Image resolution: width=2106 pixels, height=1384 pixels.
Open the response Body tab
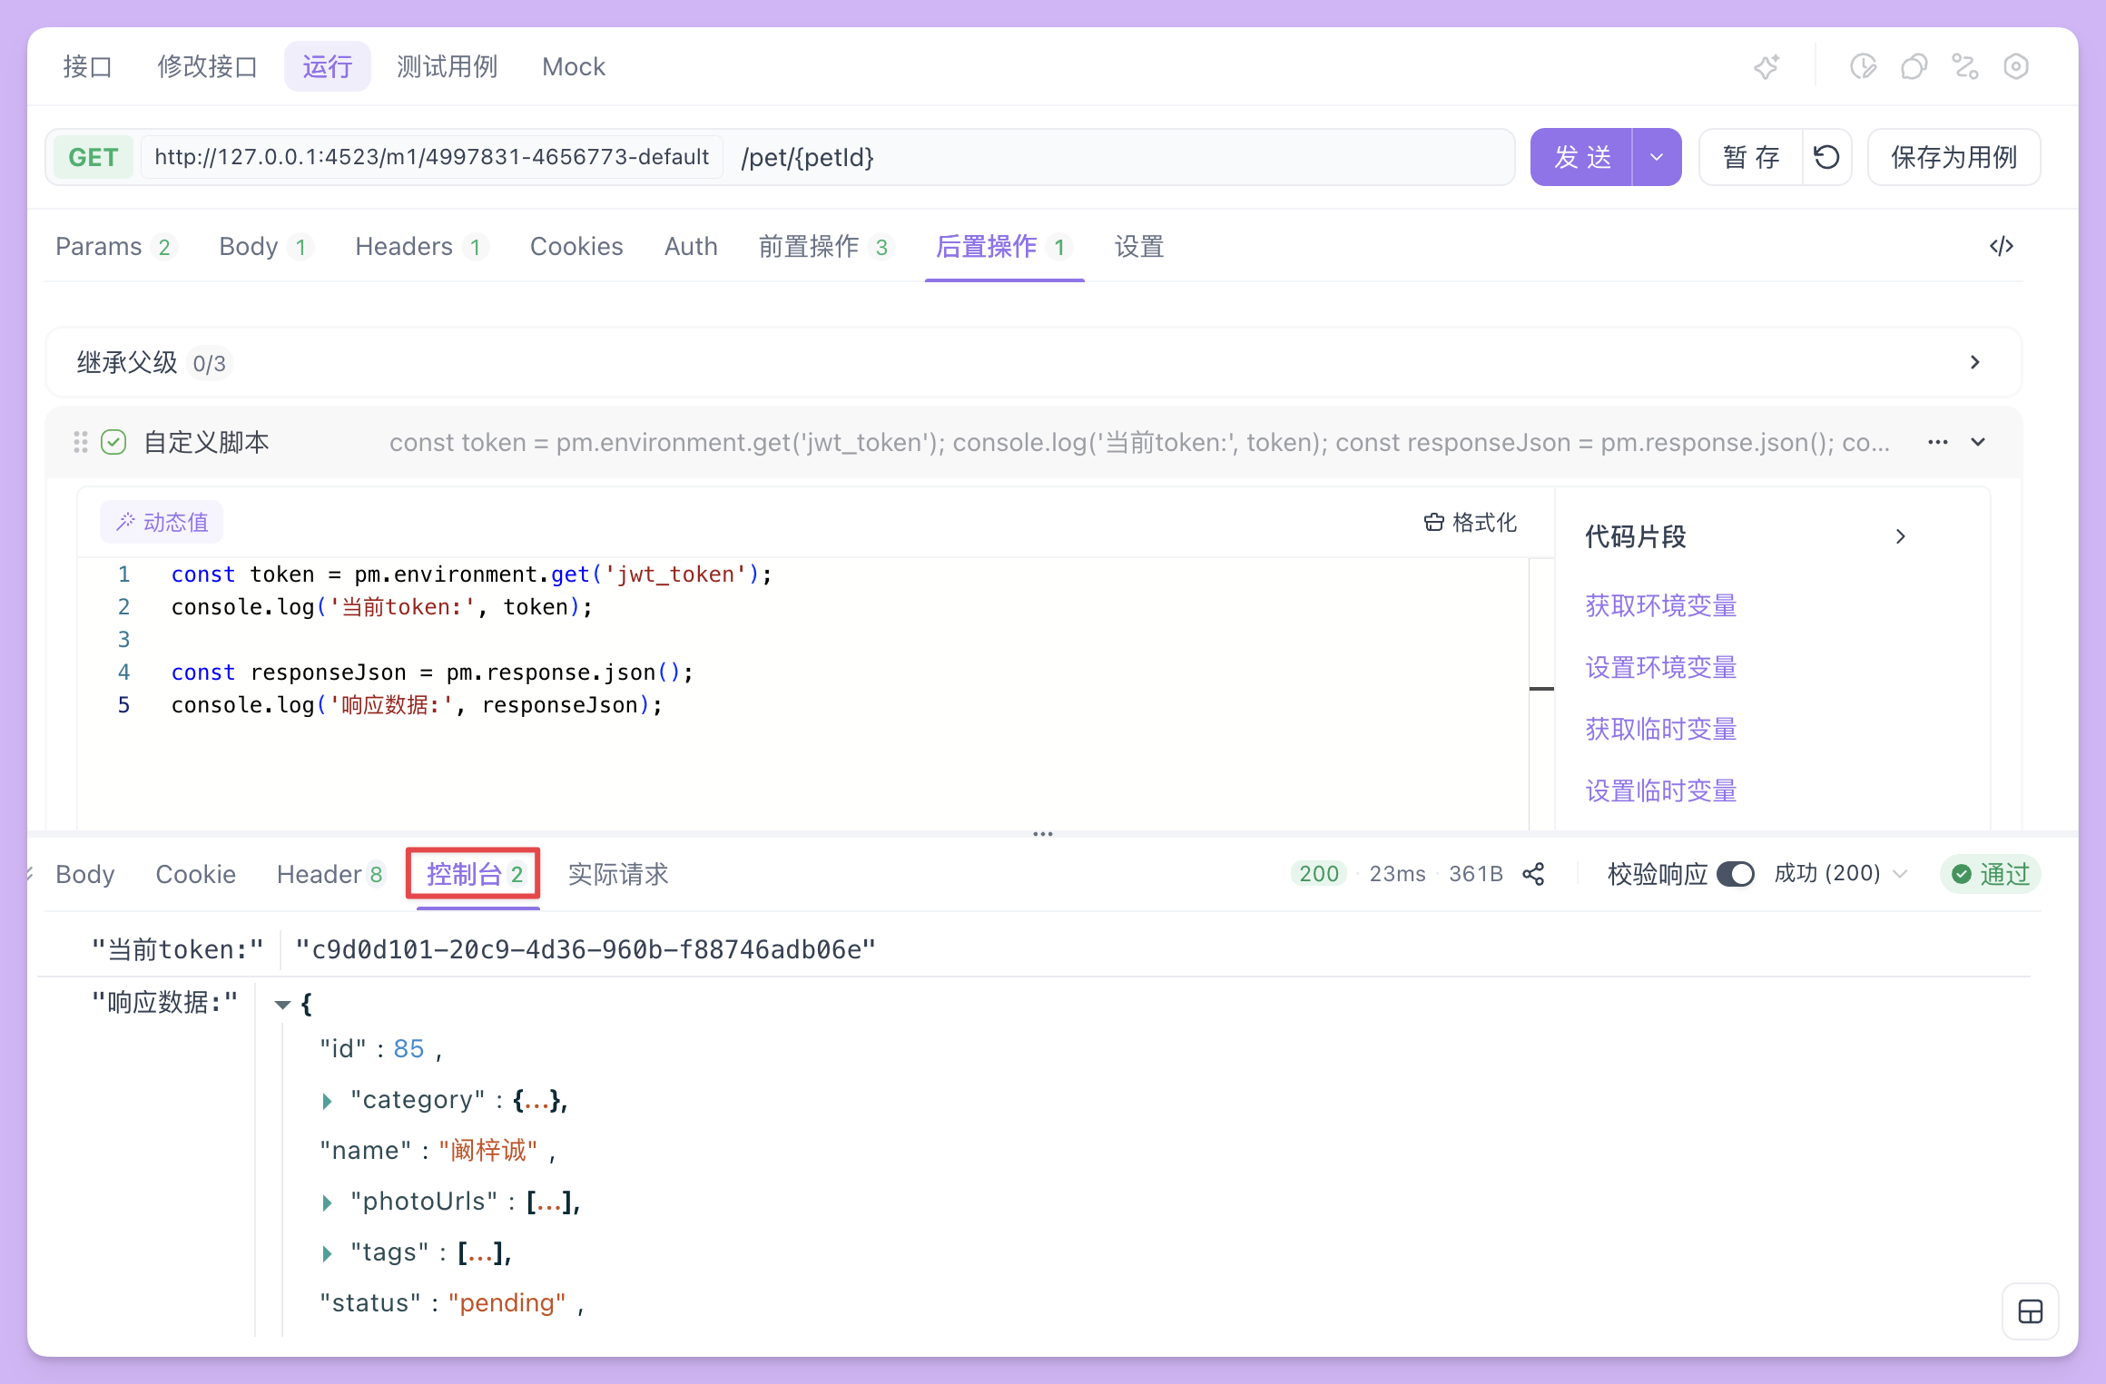84,874
